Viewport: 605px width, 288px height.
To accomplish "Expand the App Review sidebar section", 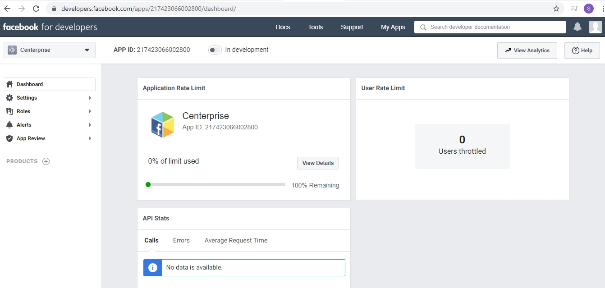I will tap(49, 138).
